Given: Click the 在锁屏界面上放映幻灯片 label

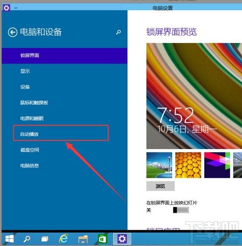Looking at the screenshot, I should pyautogui.click(x=171, y=203).
